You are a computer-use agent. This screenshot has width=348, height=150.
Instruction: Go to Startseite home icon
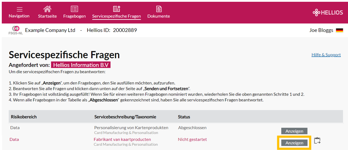click(x=47, y=9)
